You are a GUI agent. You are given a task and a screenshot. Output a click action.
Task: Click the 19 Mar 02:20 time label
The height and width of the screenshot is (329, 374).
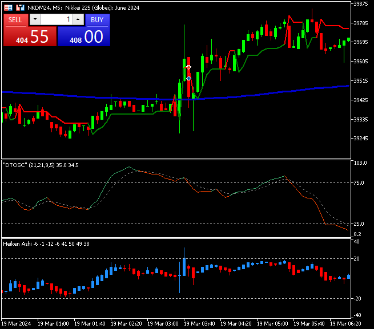click(x=126, y=324)
